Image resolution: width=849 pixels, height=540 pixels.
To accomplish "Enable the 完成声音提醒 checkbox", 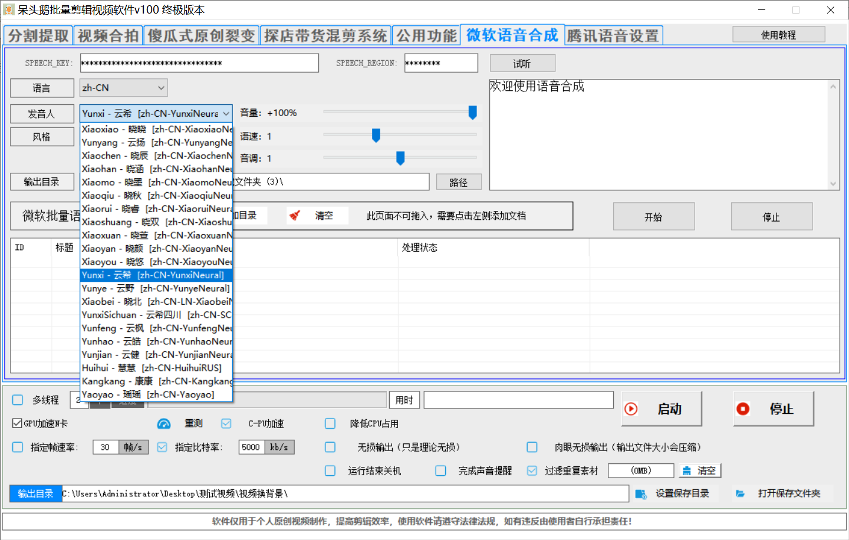I will [440, 470].
